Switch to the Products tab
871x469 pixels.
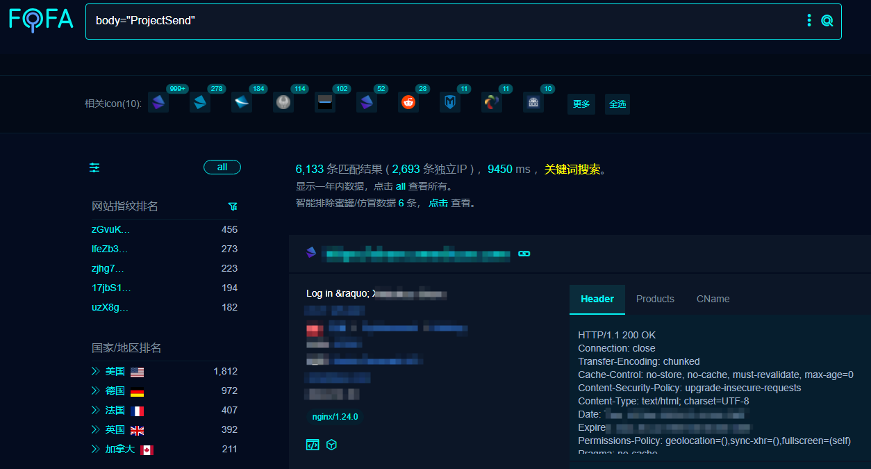coord(655,299)
